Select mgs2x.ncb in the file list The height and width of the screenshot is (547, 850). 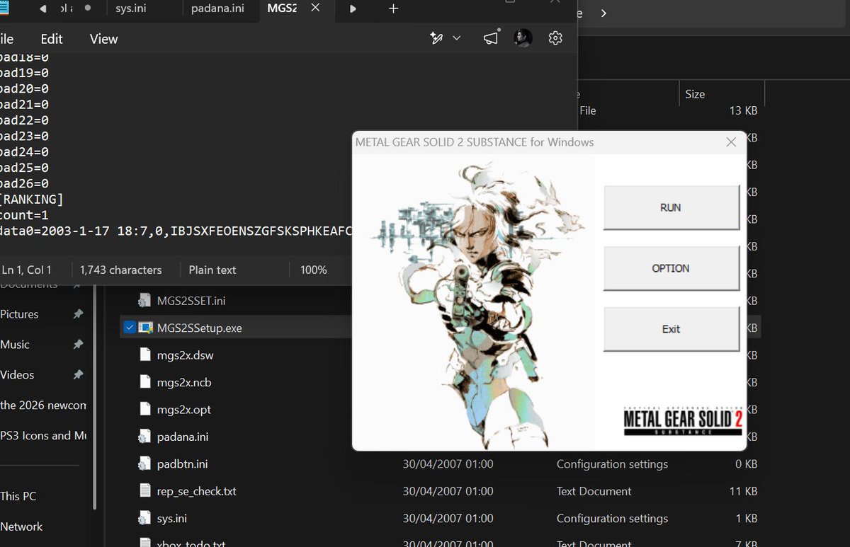[184, 382]
